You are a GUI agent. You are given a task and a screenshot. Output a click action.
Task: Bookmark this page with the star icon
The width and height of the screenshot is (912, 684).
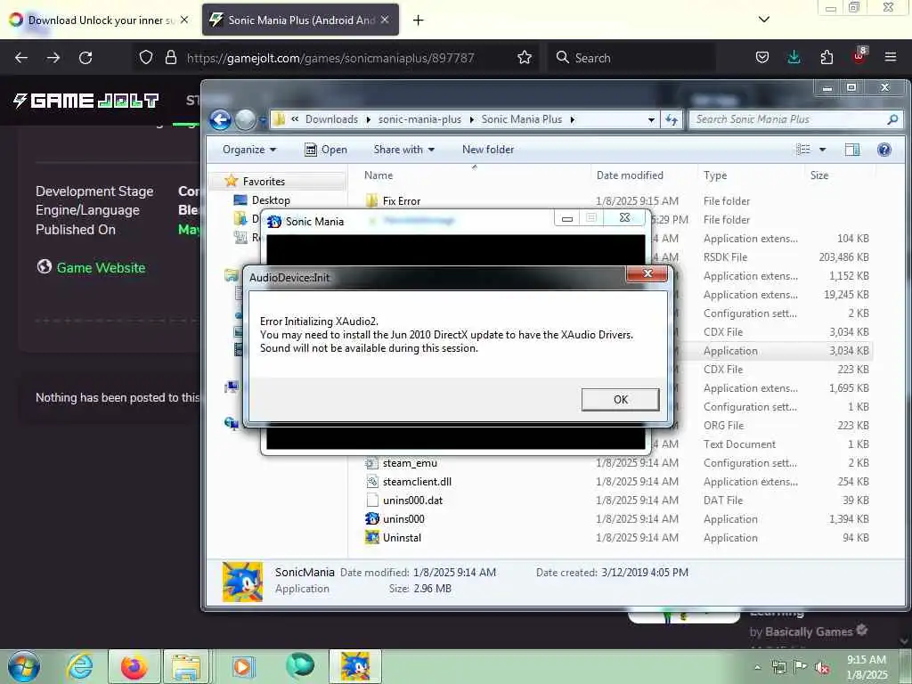coord(525,58)
